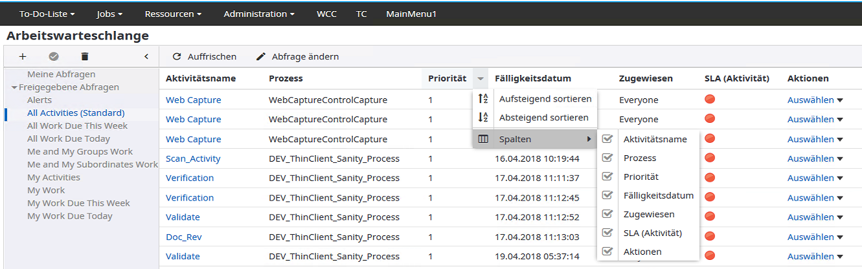Click the plus icon to add query
862x269 pixels.
click(23, 57)
